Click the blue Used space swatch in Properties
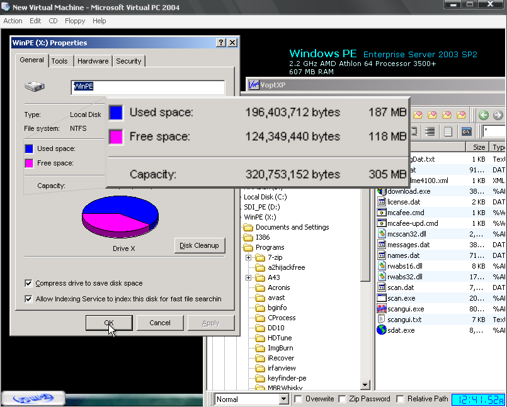The width and height of the screenshot is (507, 407). click(29, 148)
